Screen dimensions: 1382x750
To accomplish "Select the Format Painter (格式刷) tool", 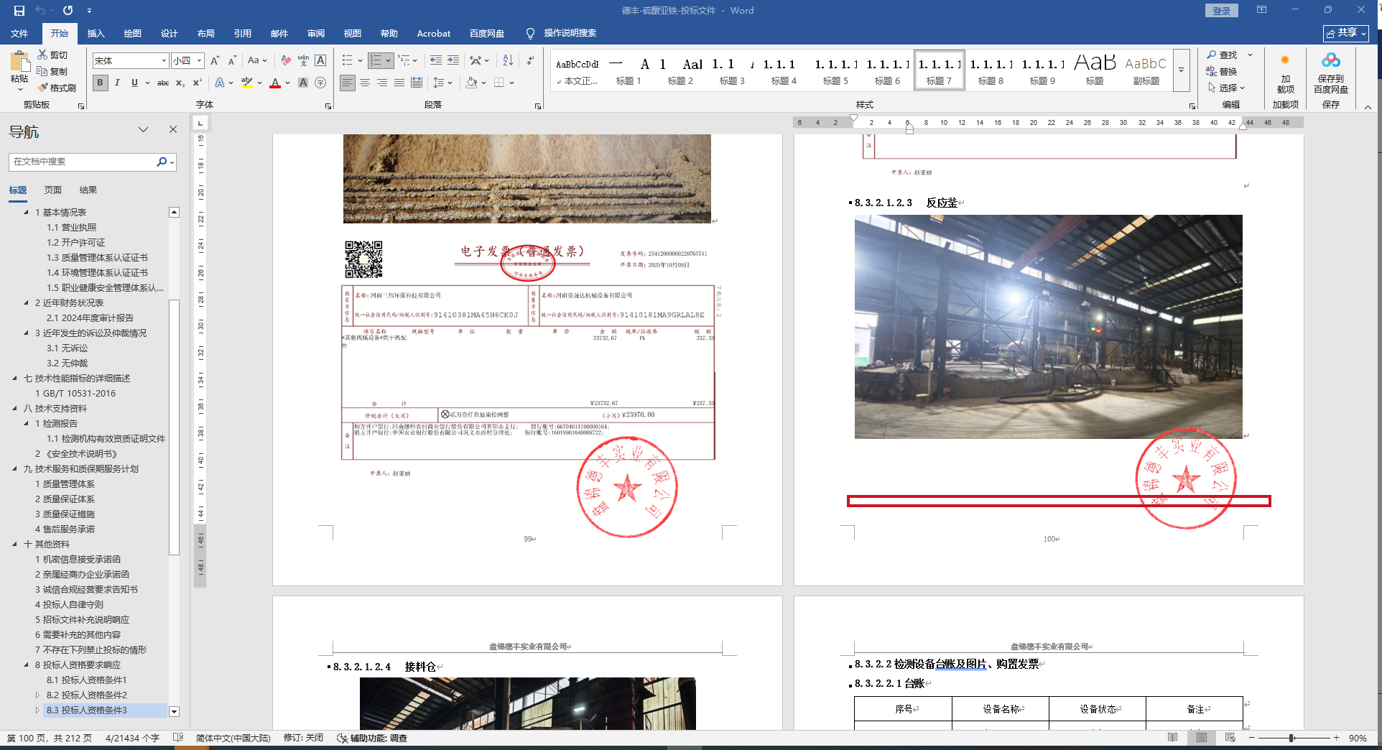I will tap(57, 88).
